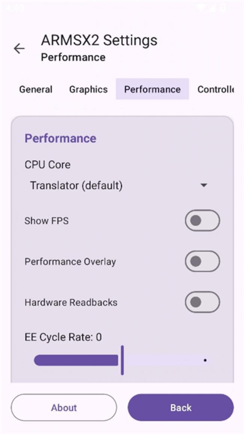Click the purple Back button
The height and width of the screenshot is (434, 244).
pos(181,408)
